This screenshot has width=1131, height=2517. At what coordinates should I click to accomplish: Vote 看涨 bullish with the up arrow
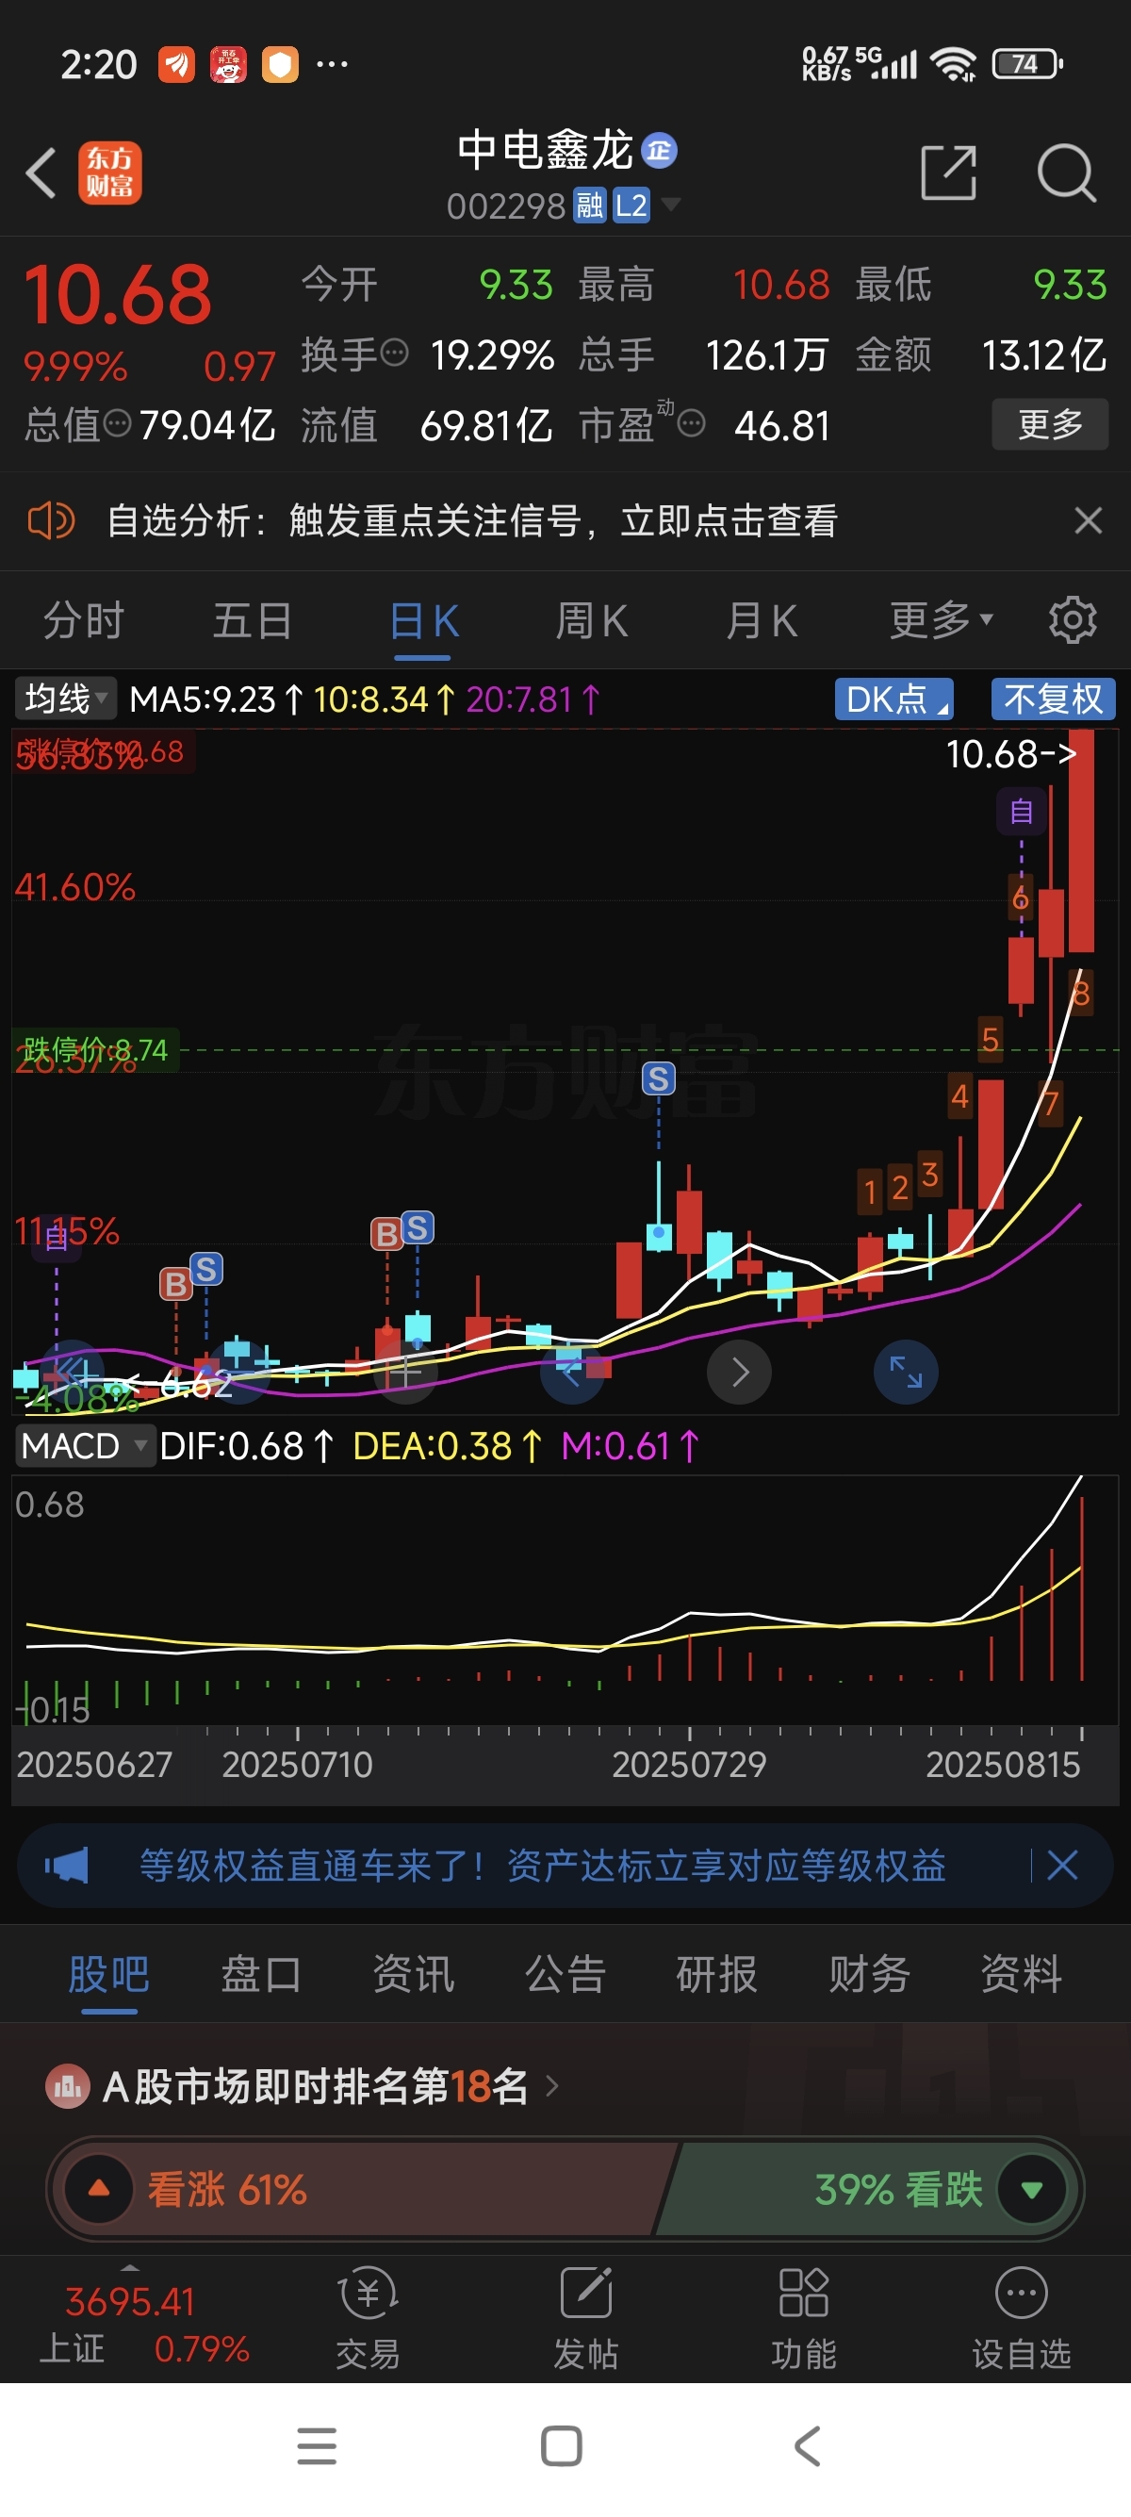[99, 2189]
